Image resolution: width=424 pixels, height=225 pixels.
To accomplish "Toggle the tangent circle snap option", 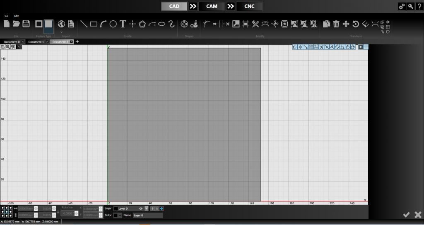I will click(353, 47).
